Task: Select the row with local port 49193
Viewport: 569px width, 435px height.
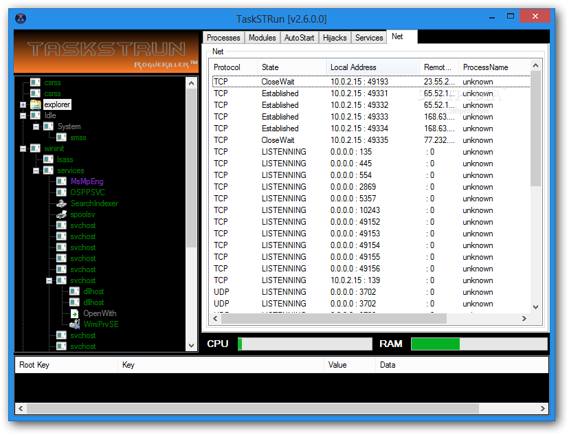Action: 371,82
